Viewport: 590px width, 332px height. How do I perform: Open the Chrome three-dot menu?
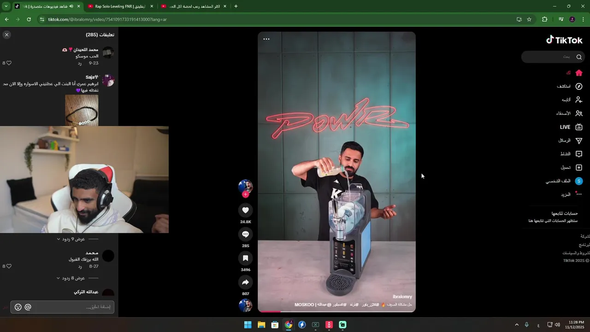[584, 19]
